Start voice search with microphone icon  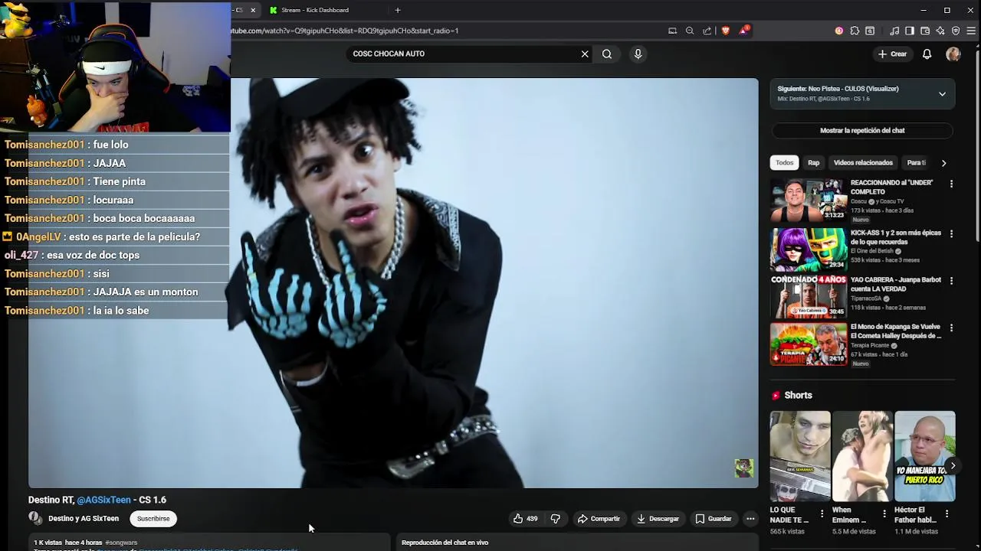pos(638,54)
